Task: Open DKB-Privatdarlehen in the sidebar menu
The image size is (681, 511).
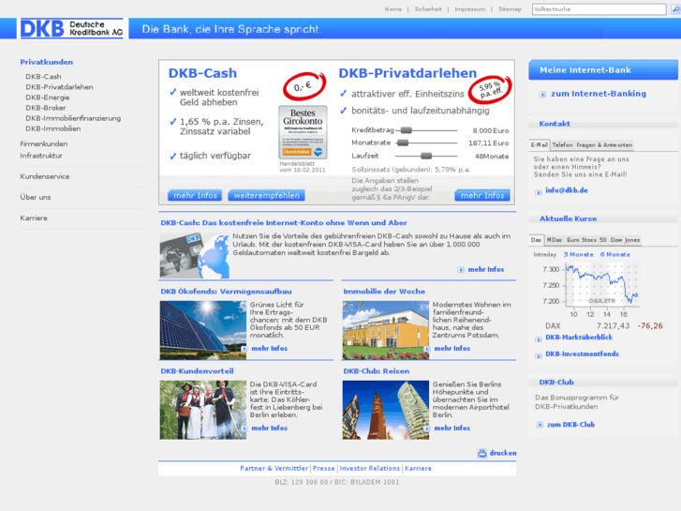Action: 59,87
